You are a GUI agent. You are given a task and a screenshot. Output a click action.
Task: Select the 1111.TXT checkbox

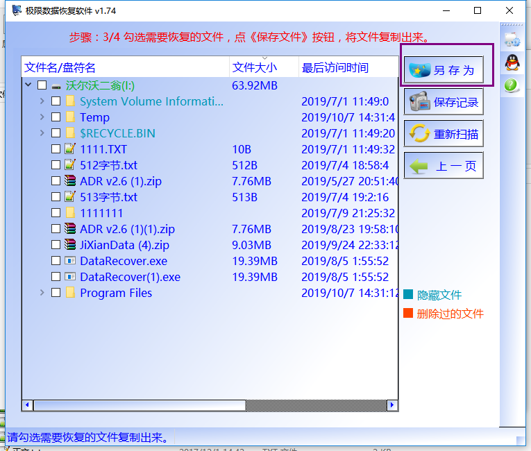(56, 148)
